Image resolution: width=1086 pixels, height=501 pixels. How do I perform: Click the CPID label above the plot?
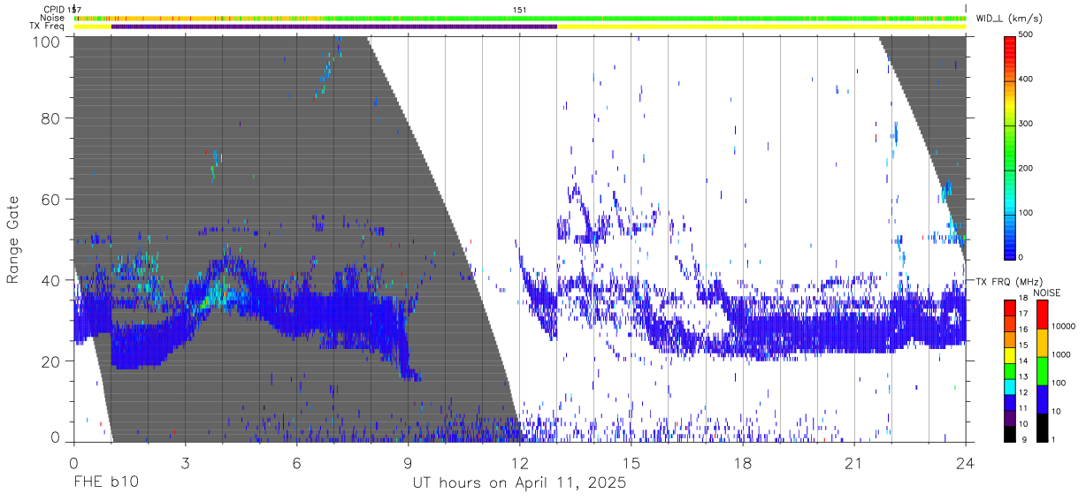(54, 10)
